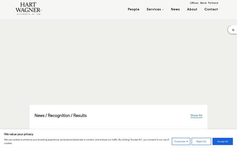Click the We value your privacy heading

(18, 134)
